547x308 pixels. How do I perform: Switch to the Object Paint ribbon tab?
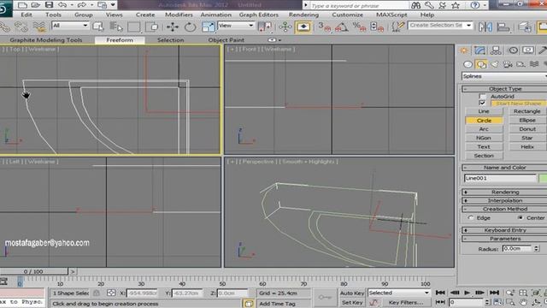(x=226, y=40)
